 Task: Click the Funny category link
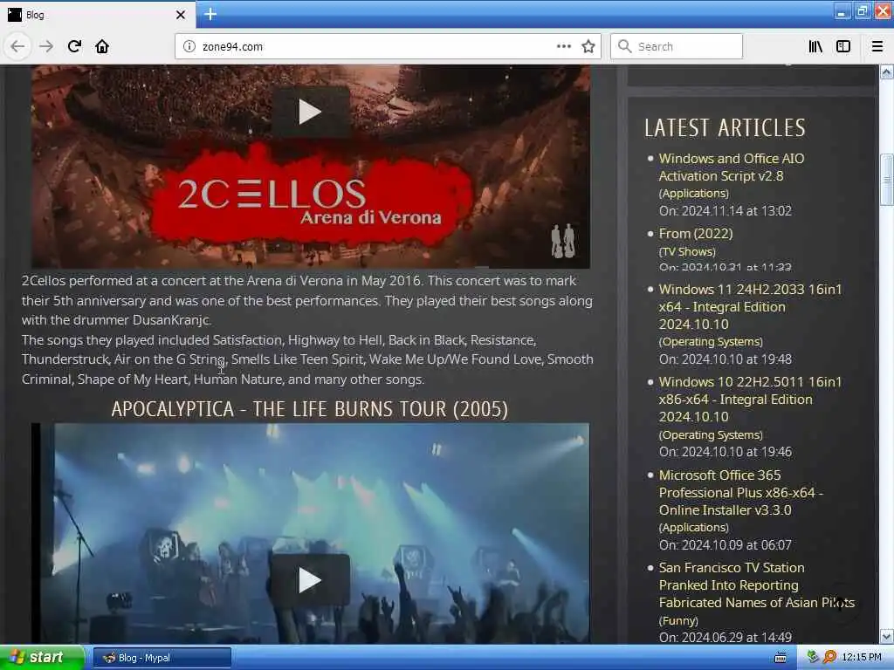click(678, 620)
